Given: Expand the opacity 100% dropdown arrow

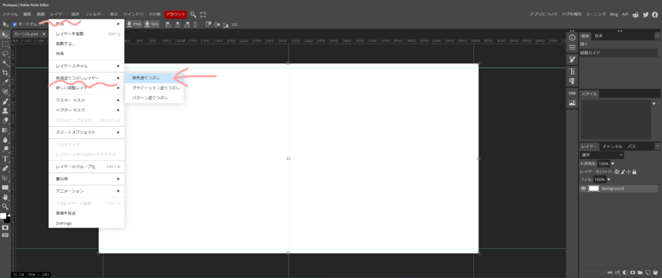Looking at the screenshot, I should 613,164.
